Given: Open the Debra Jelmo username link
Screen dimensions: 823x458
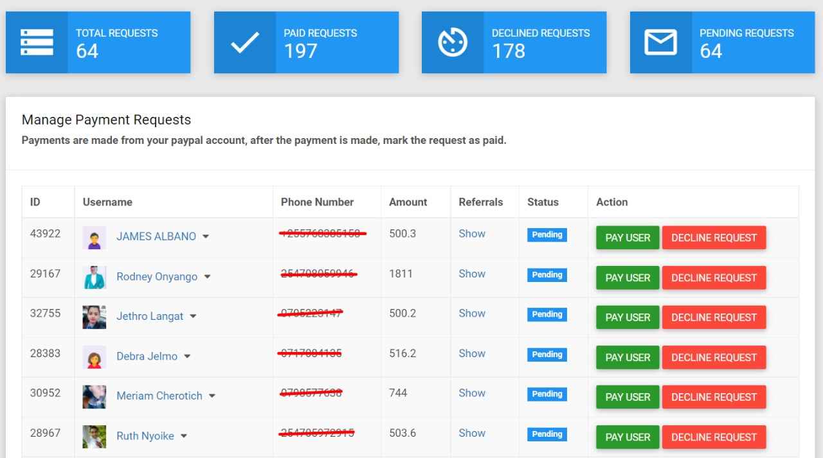Looking at the screenshot, I should [147, 357].
